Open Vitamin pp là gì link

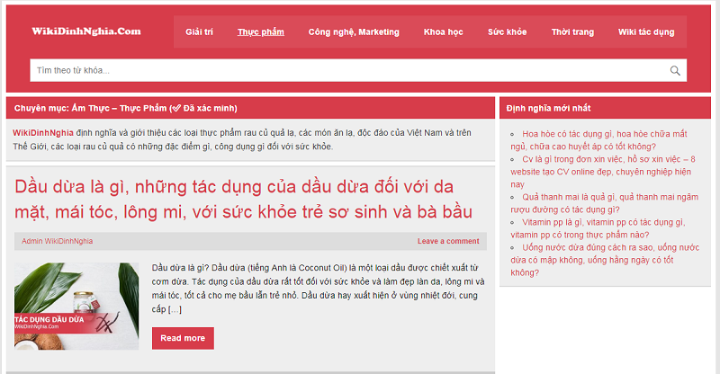click(x=598, y=228)
